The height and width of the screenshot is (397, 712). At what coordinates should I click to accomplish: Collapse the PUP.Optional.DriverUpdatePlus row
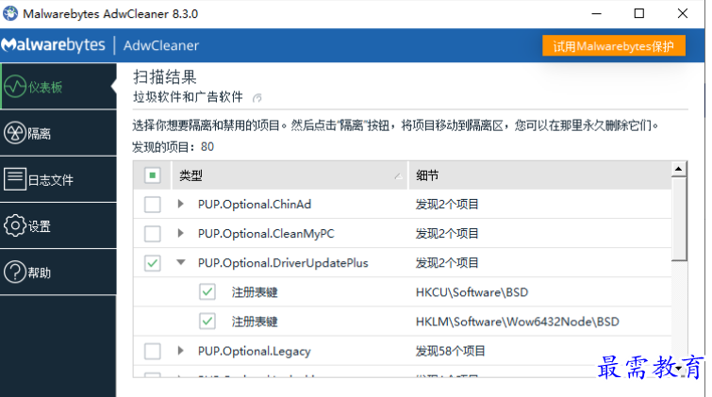(181, 262)
